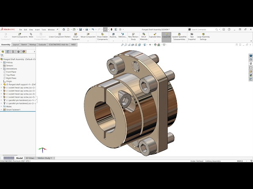Open the Motion Study 1 tab

coord(45,158)
